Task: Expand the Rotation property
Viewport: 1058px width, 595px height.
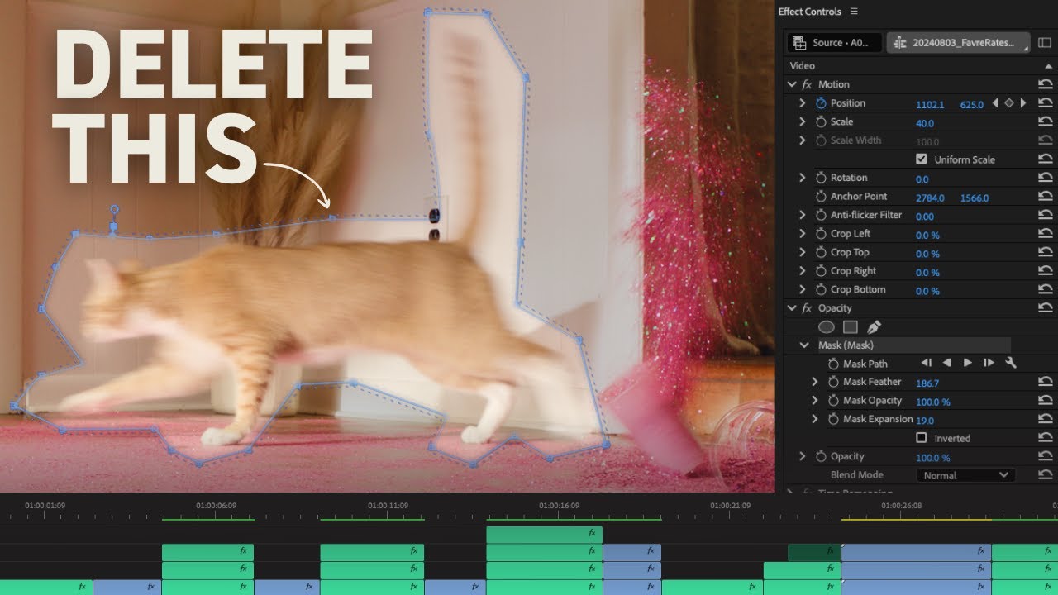Action: pyautogui.click(x=802, y=178)
